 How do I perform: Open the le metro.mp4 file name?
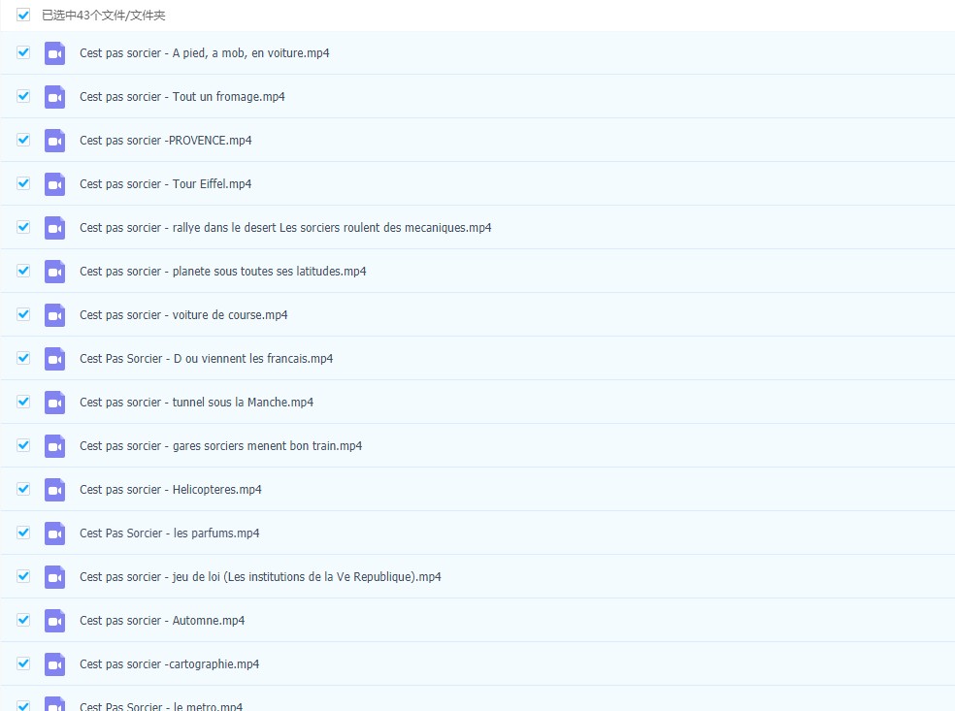[x=161, y=706]
